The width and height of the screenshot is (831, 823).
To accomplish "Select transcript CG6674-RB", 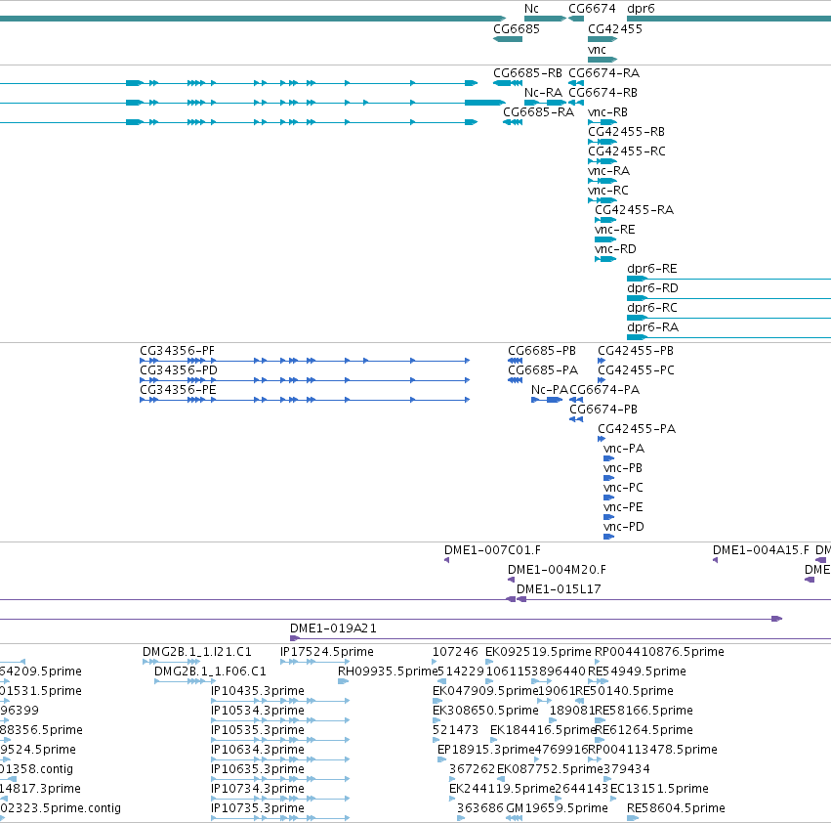I will click(x=602, y=92).
